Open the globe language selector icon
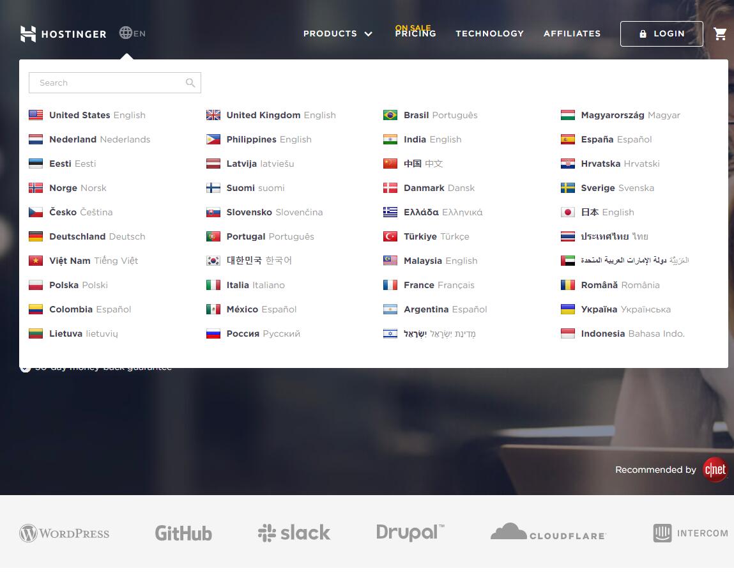The height and width of the screenshot is (582, 734). [125, 33]
